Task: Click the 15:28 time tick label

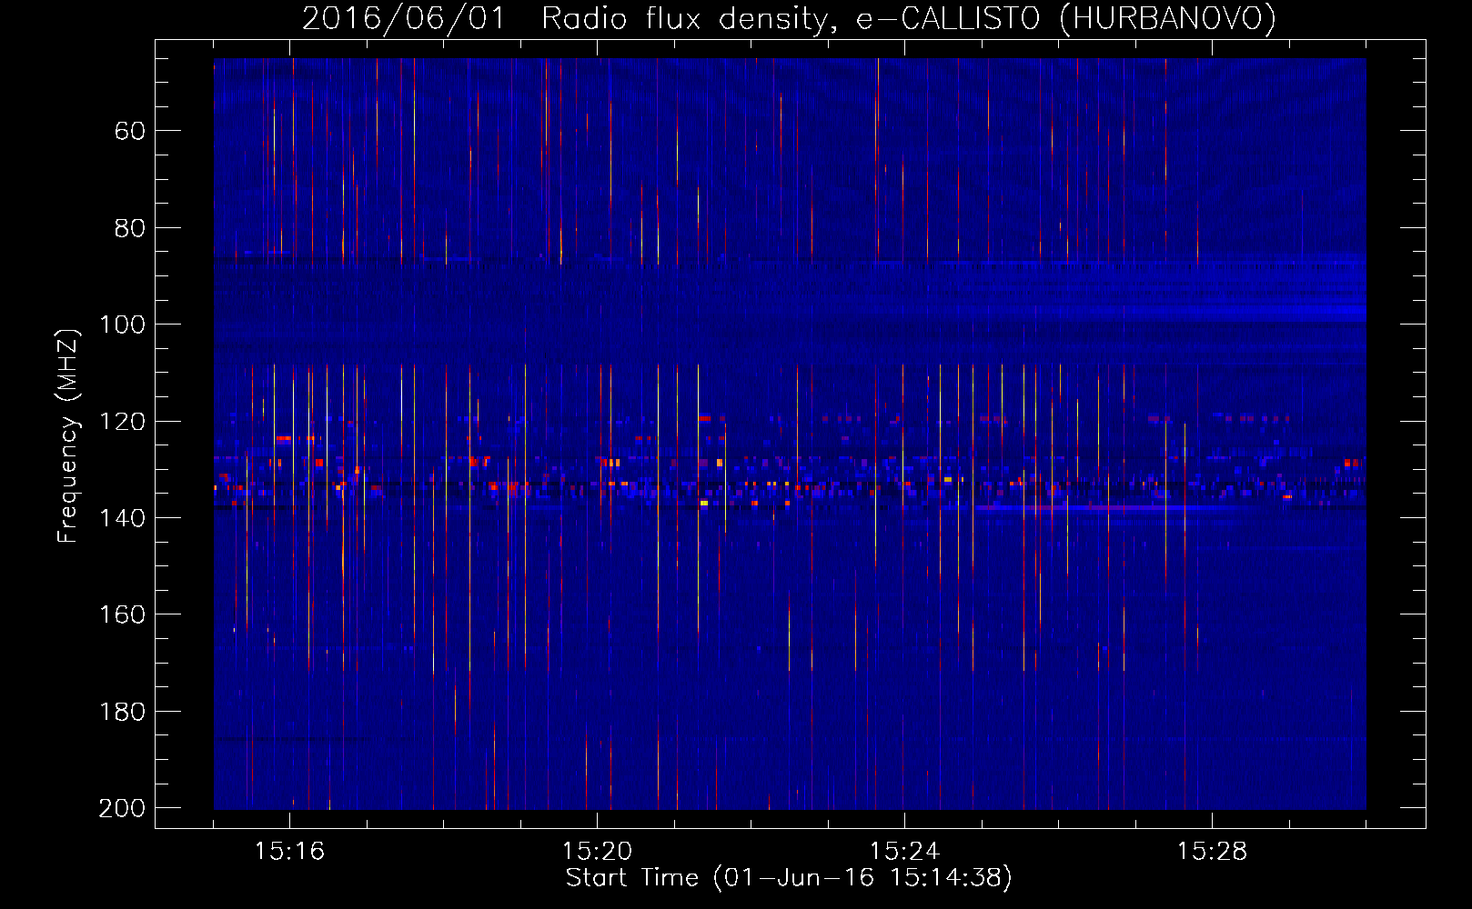Action: coord(1212,852)
